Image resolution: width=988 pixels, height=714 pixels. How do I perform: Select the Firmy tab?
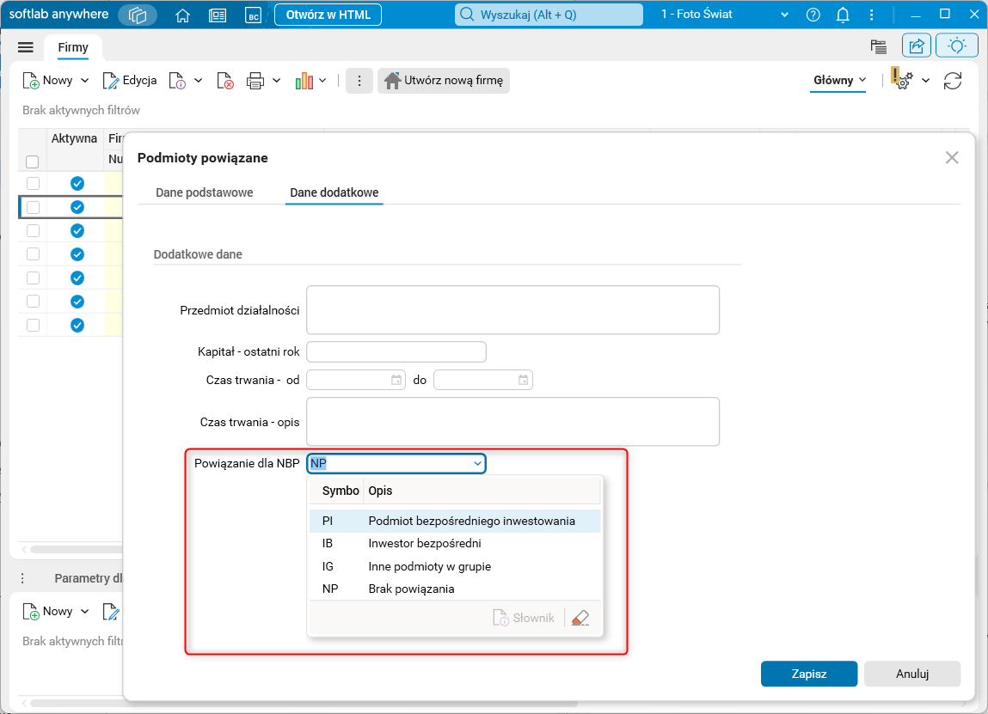coord(73,47)
